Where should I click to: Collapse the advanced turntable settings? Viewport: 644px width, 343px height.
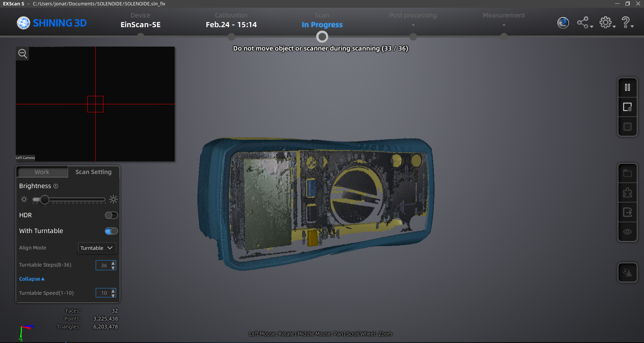click(x=32, y=279)
